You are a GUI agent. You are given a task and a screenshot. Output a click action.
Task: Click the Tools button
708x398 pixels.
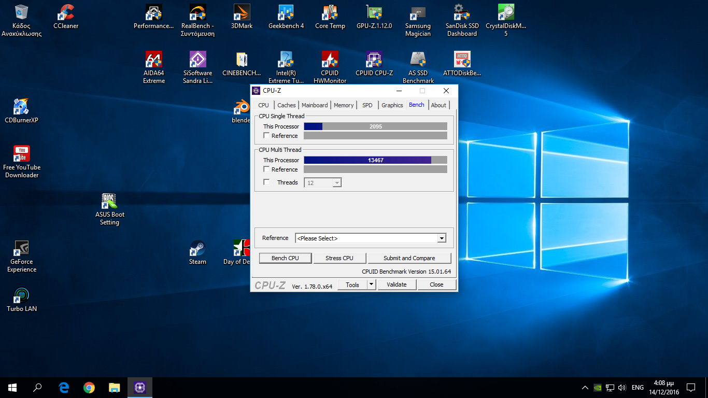(x=352, y=285)
